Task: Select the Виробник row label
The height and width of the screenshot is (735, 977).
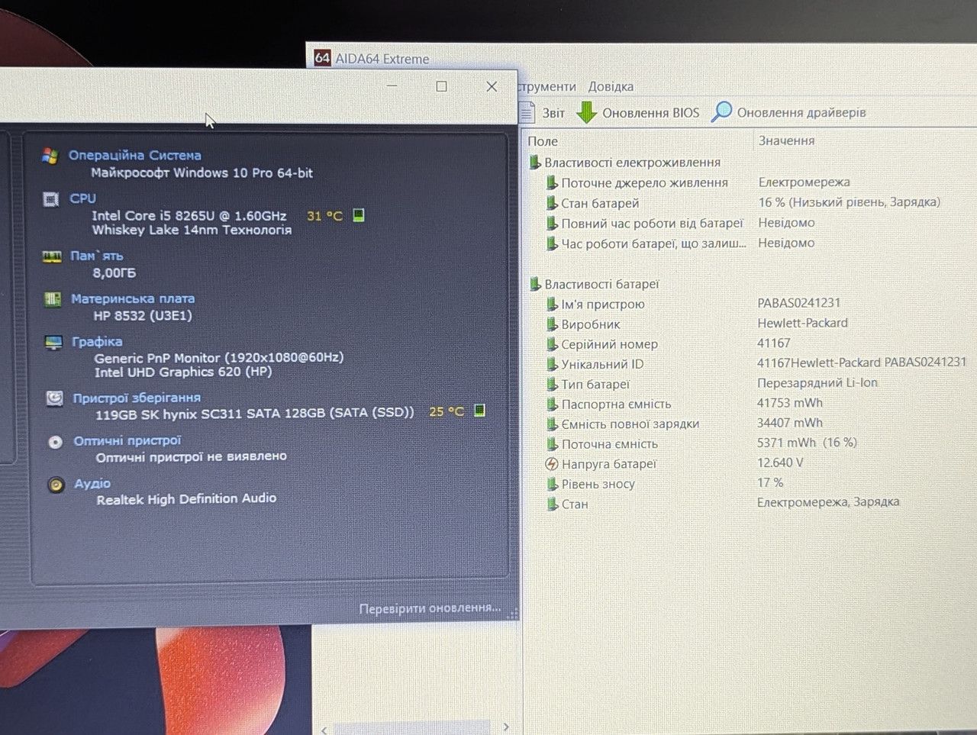Action: coord(591,324)
